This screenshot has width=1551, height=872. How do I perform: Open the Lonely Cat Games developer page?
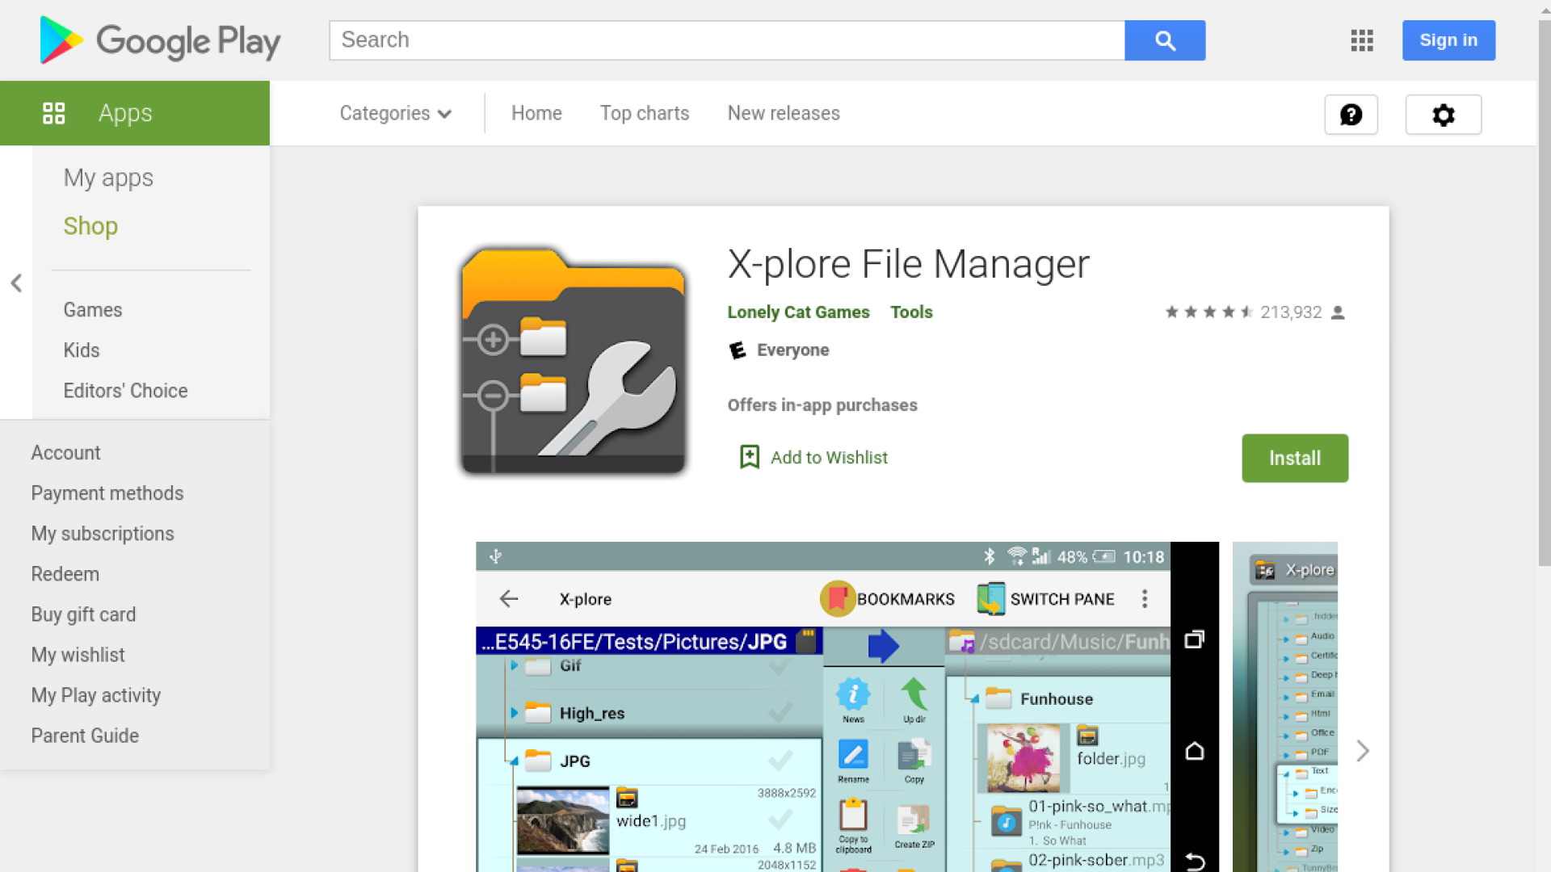(798, 312)
